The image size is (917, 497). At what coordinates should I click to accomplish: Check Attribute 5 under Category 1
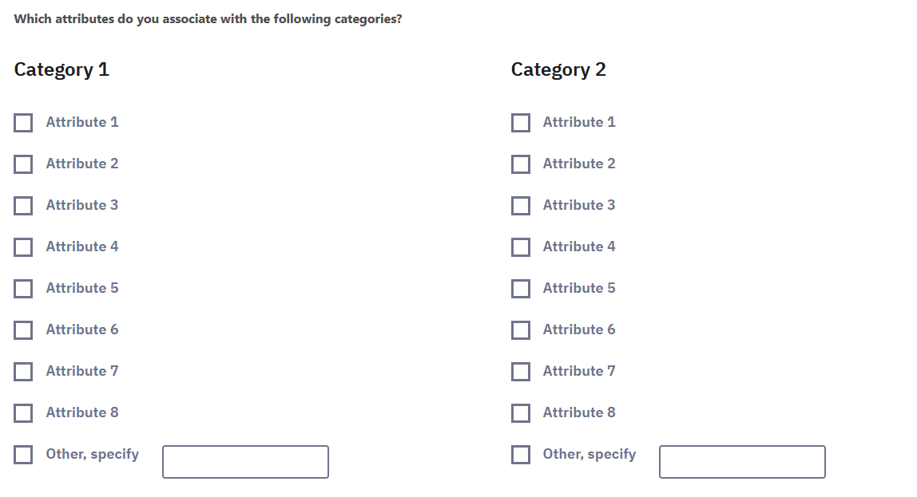point(23,289)
